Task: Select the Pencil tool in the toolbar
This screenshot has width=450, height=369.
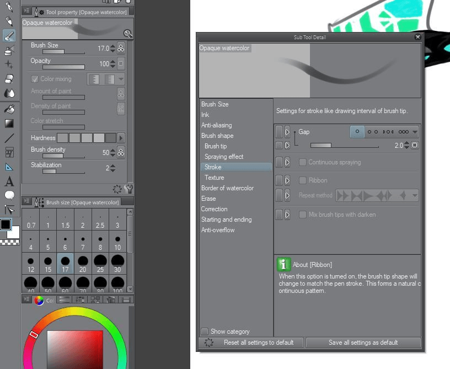Action: [9, 22]
